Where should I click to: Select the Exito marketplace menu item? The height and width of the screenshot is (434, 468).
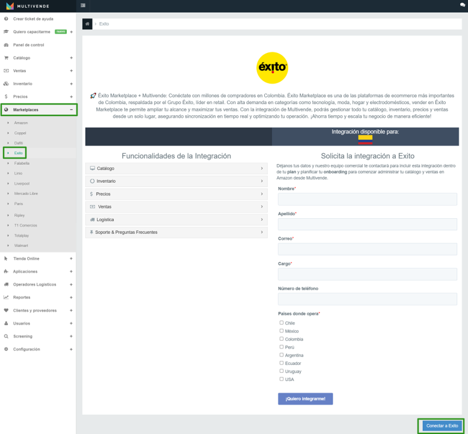pyautogui.click(x=18, y=153)
